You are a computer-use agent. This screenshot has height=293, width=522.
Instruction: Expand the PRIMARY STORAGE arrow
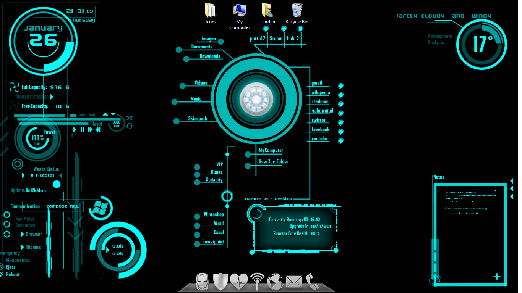[52, 97]
